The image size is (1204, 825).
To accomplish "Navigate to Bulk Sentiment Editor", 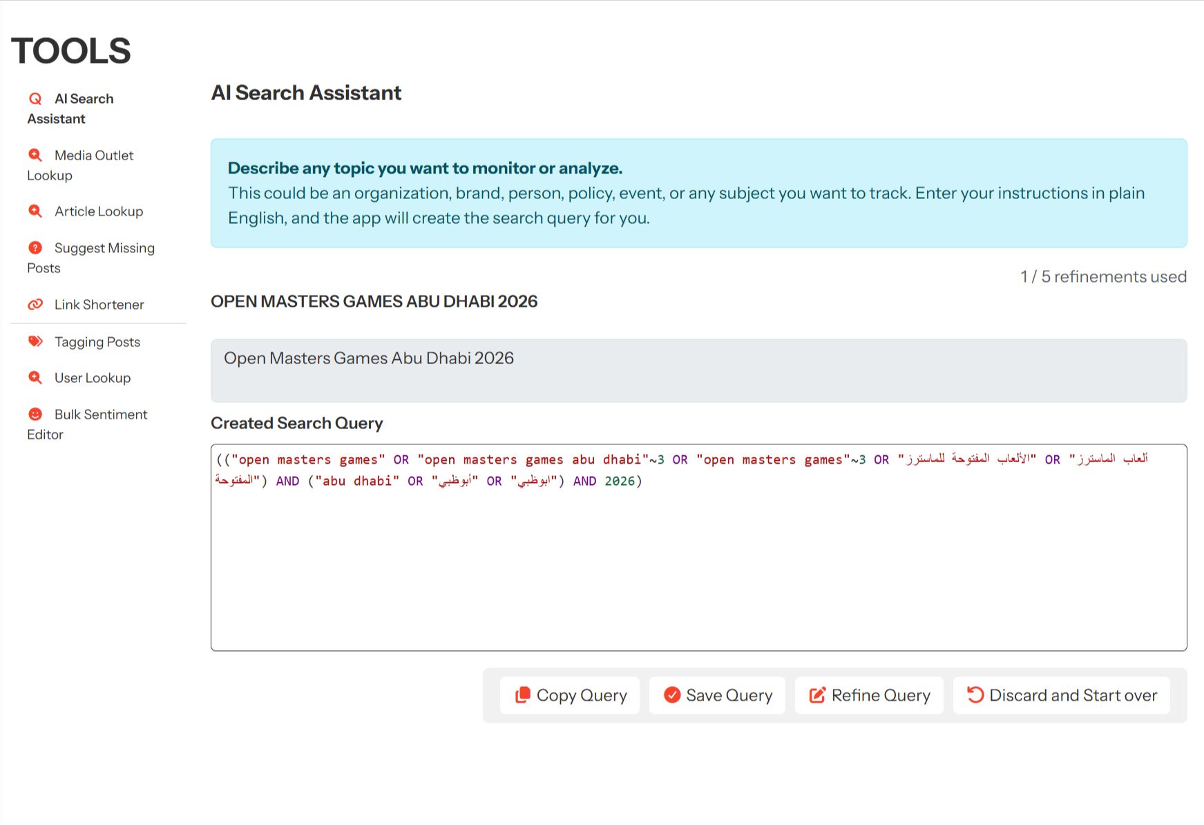I will click(x=100, y=415).
